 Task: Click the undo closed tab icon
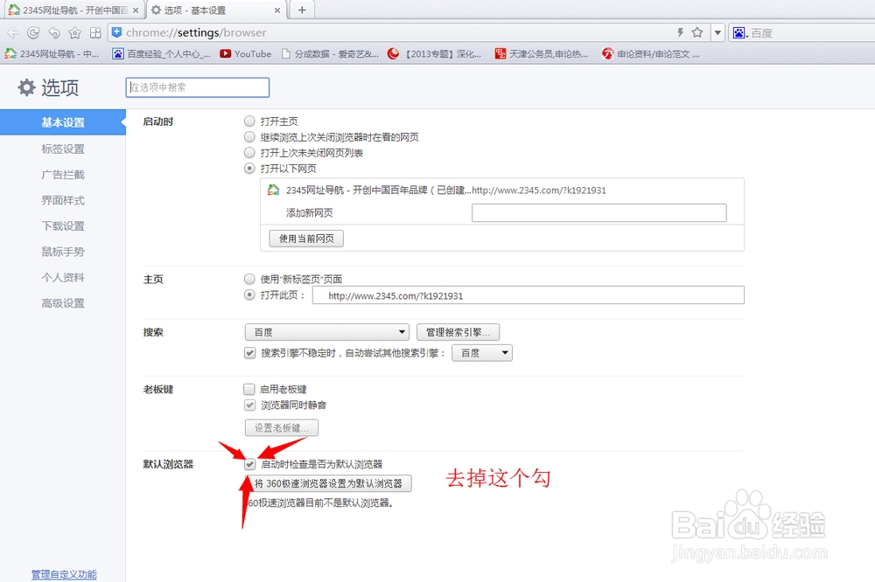pyautogui.click(x=54, y=33)
